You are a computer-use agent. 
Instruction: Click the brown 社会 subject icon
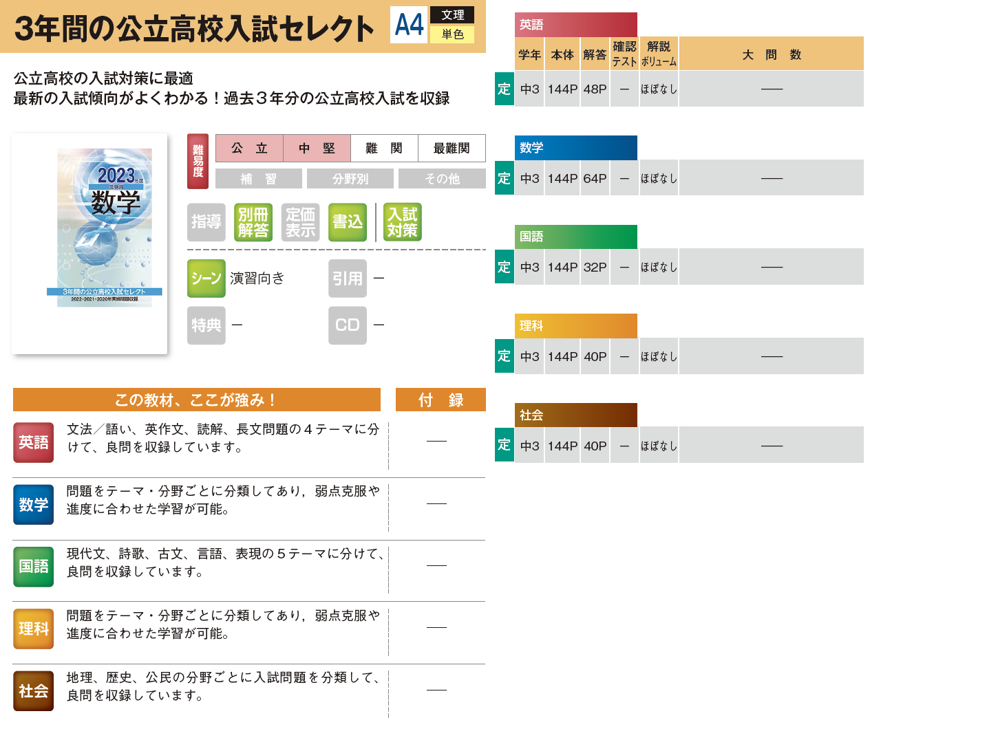pos(34,691)
